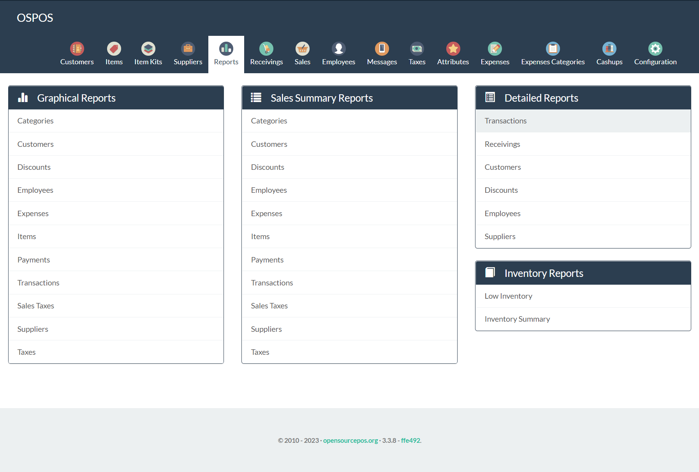Open the Configuration gear icon
The width and height of the screenshot is (699, 472).
coord(655,48)
